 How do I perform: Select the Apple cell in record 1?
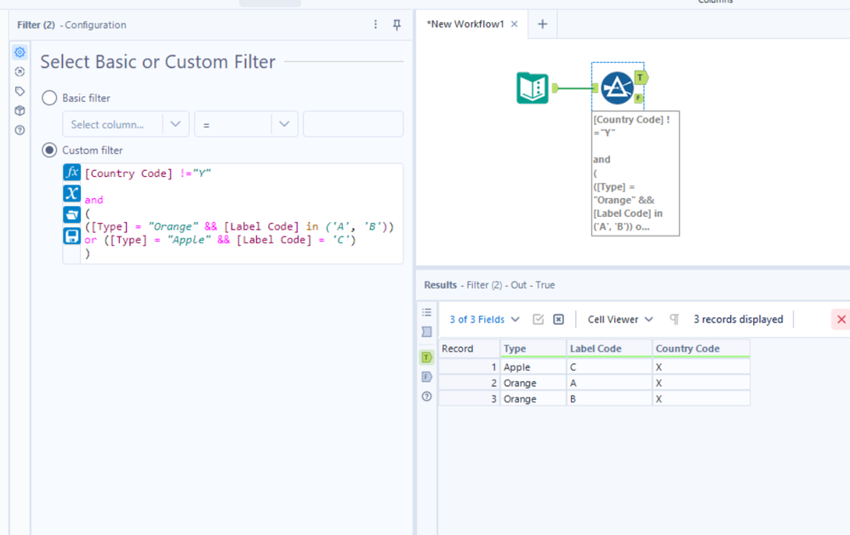(533, 367)
